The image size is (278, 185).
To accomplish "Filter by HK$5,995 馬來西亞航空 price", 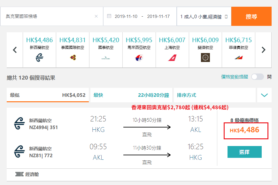I will tap(139, 40).
